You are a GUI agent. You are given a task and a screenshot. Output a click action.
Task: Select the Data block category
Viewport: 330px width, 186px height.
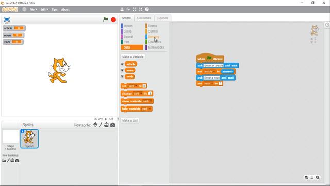[132, 48]
